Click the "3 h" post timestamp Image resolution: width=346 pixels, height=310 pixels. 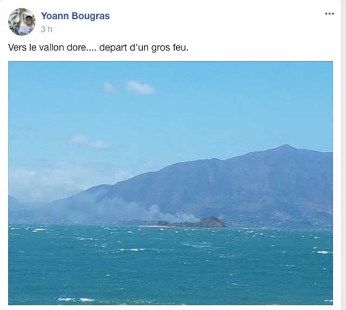[46, 29]
